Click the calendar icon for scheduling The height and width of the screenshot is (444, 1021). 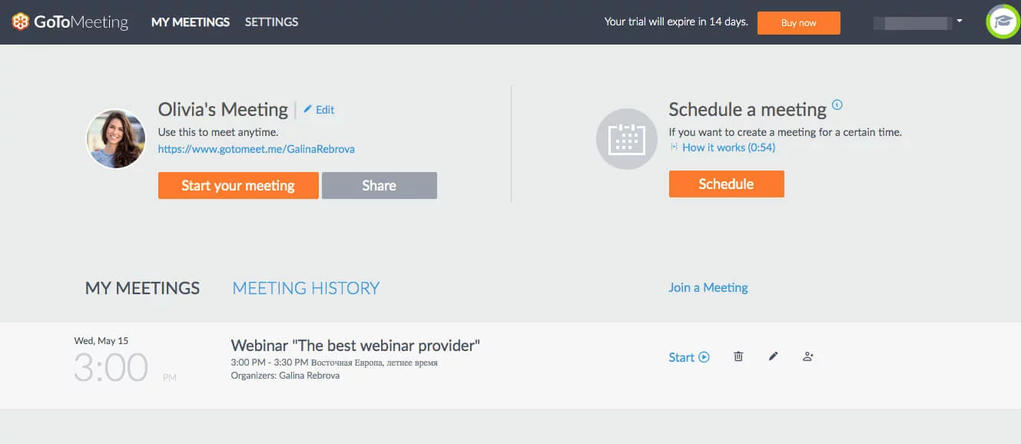(627, 139)
